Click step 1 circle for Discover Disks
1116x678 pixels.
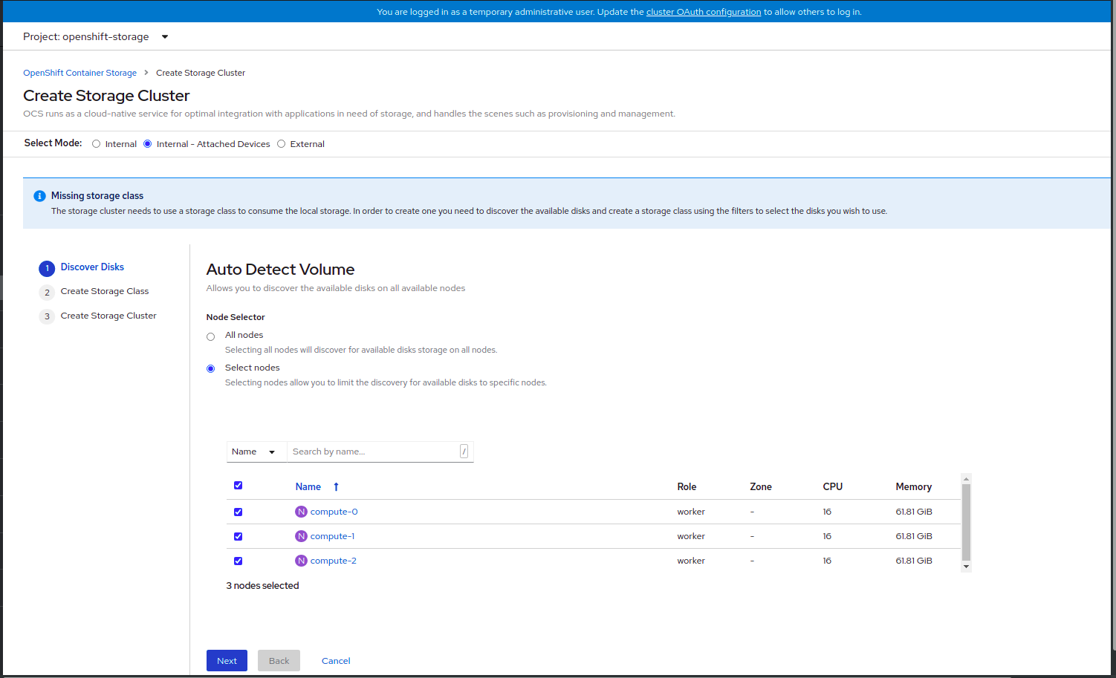47,268
